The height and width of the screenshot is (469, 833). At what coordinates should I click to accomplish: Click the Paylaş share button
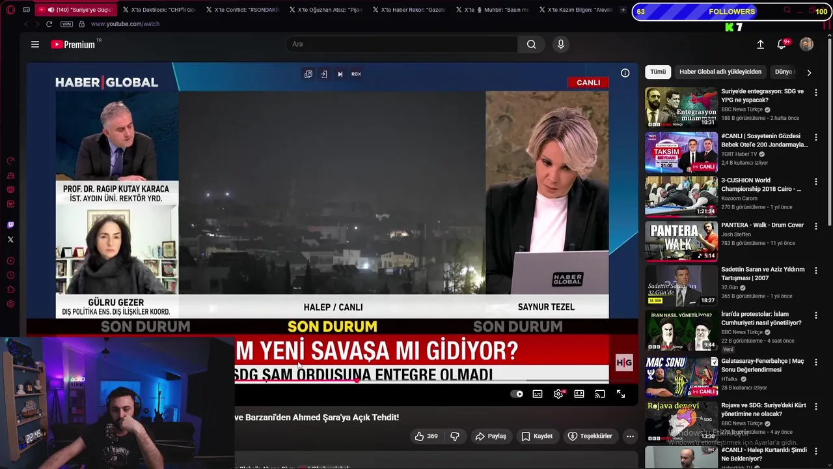click(x=491, y=436)
